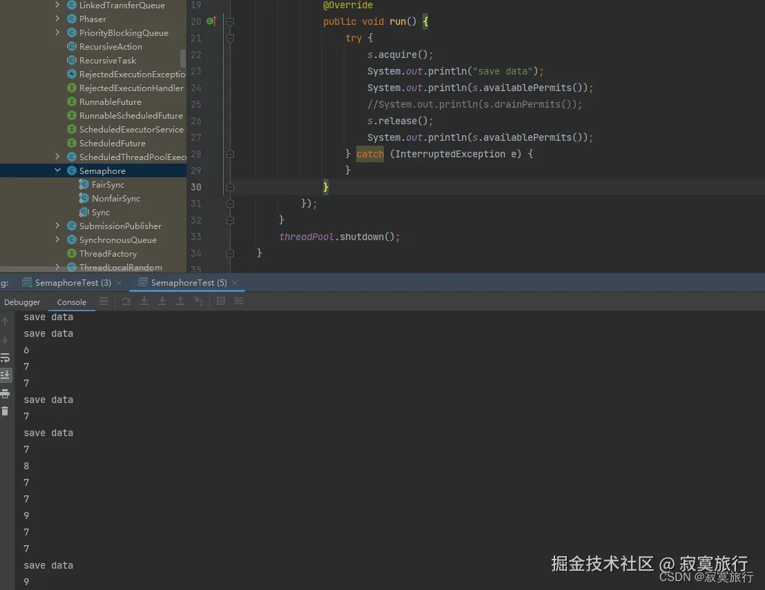Click the Down Stack Trace arrow

point(6,340)
